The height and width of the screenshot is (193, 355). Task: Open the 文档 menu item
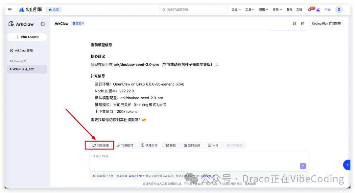(299, 10)
